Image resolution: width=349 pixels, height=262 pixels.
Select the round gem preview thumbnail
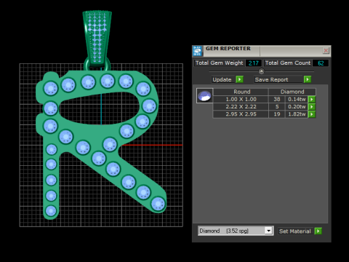tap(204, 96)
